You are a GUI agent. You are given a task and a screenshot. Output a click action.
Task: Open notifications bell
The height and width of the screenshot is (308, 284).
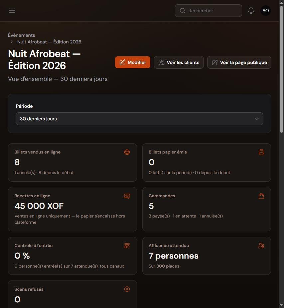(x=251, y=11)
